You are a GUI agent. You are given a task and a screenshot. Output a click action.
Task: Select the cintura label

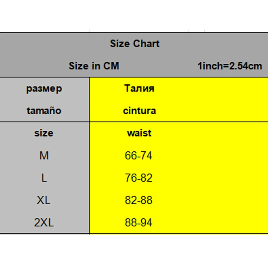(x=139, y=111)
